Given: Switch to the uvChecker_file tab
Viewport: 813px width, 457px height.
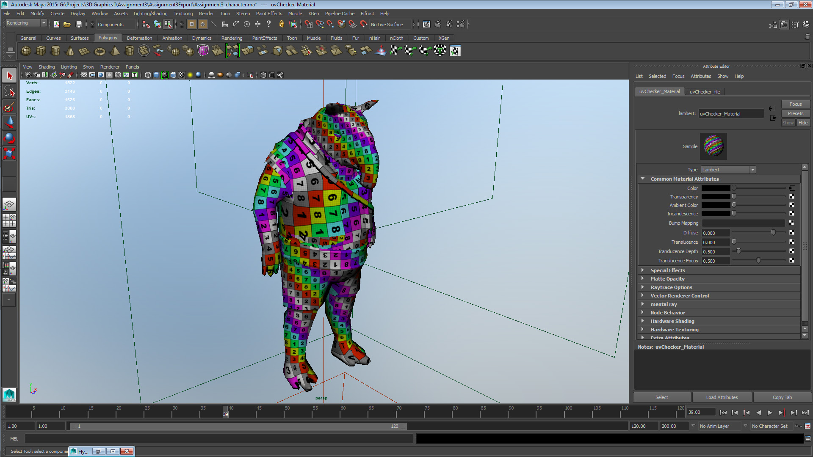Looking at the screenshot, I should pyautogui.click(x=705, y=91).
